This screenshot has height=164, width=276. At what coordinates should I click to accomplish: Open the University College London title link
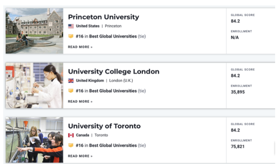tap(114, 71)
